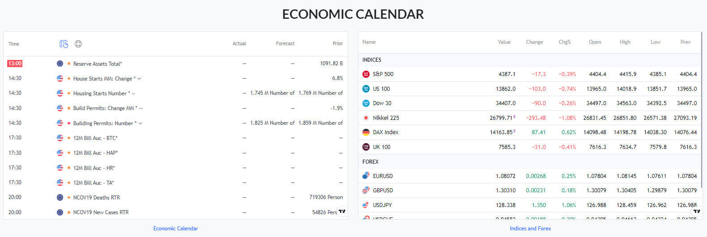Viewport: 707px width, 237px height.
Task: Click the INDICES section header
Action: 372,60
